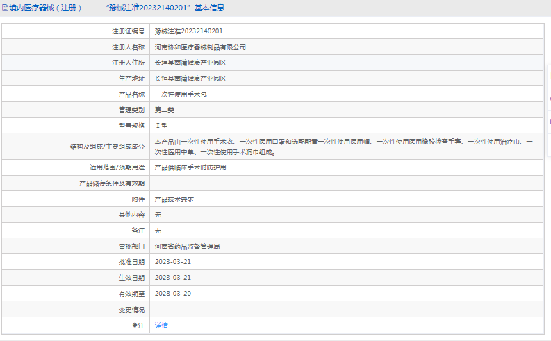Select approval department 河南省药品监督管理局
The height and width of the screenshot is (341, 551).
(x=188, y=247)
